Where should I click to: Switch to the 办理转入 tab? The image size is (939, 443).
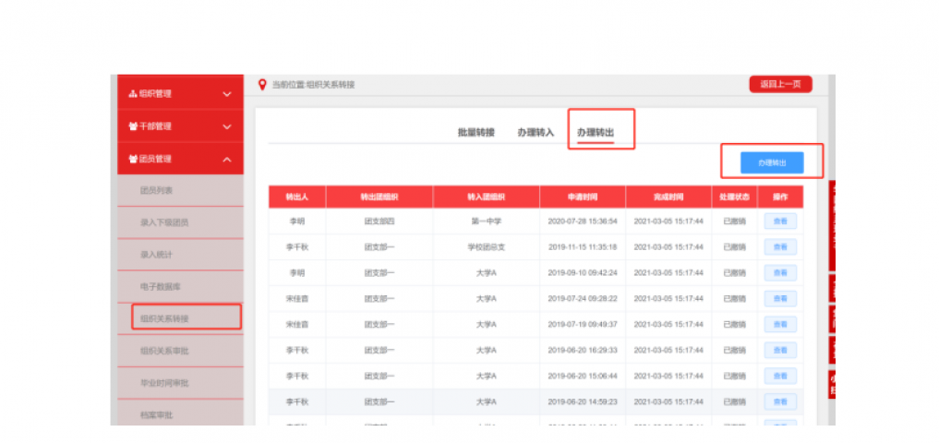tap(536, 133)
